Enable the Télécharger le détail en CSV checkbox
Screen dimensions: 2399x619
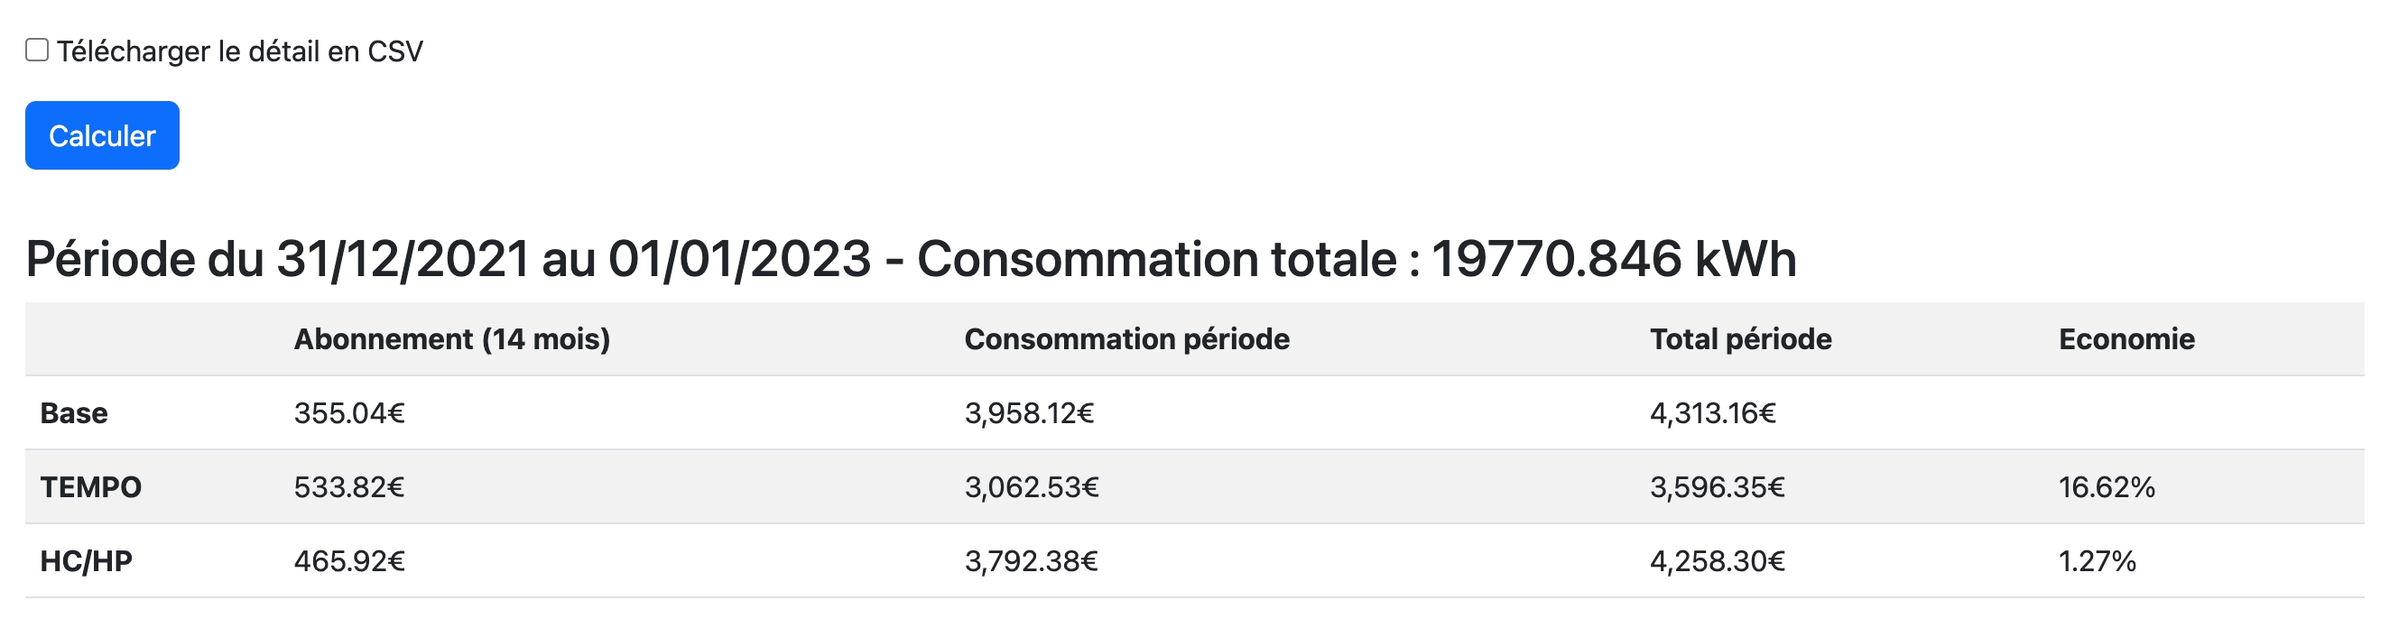pyautogui.click(x=37, y=51)
